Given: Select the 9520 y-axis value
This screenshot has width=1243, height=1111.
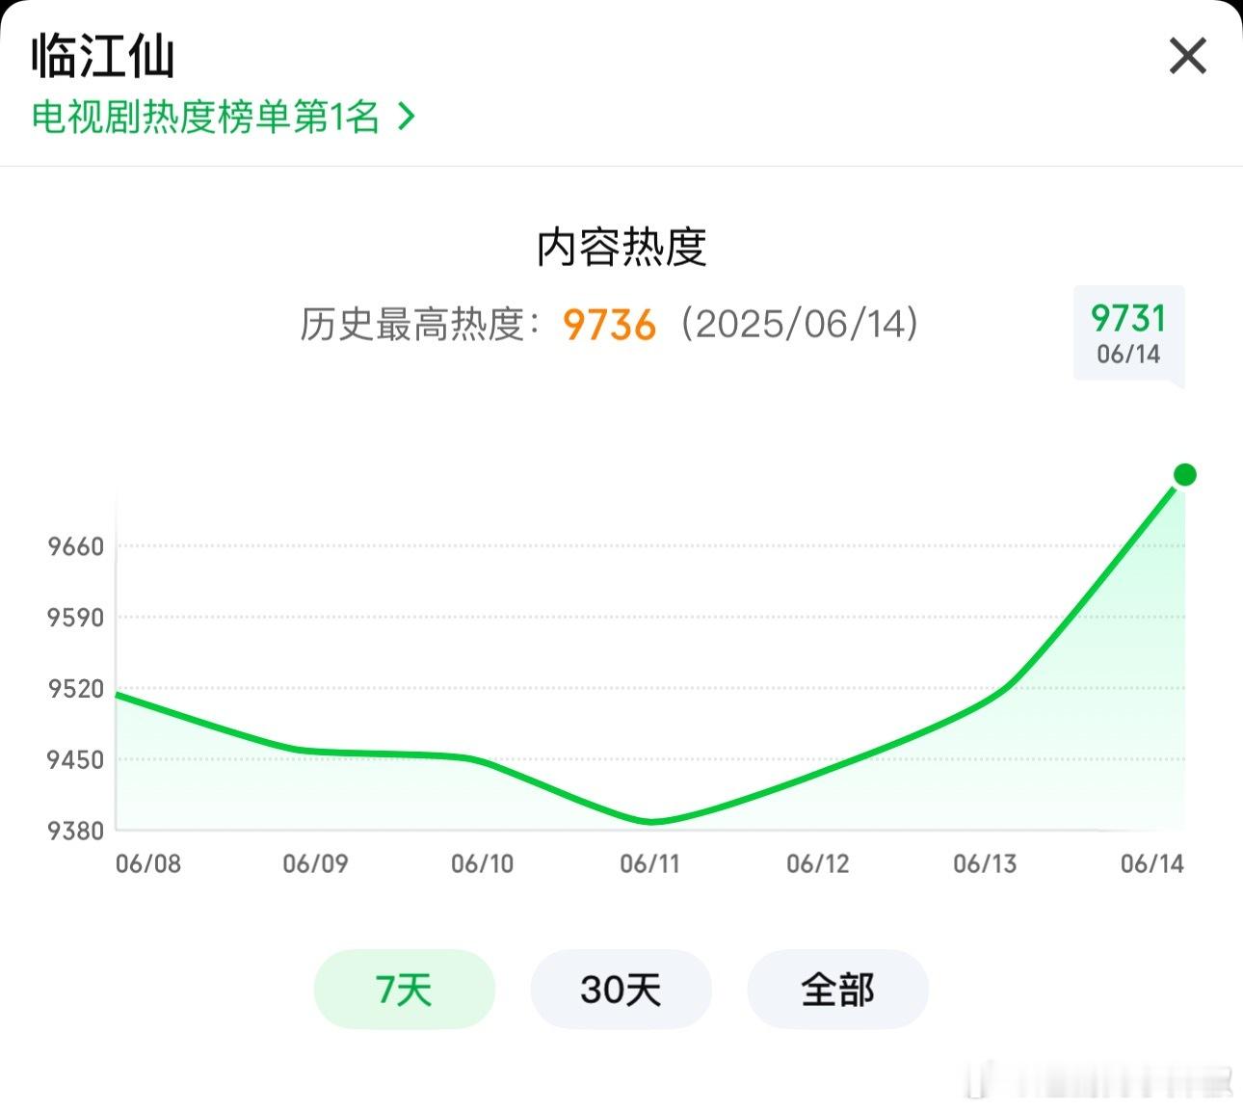Looking at the screenshot, I should [75, 689].
